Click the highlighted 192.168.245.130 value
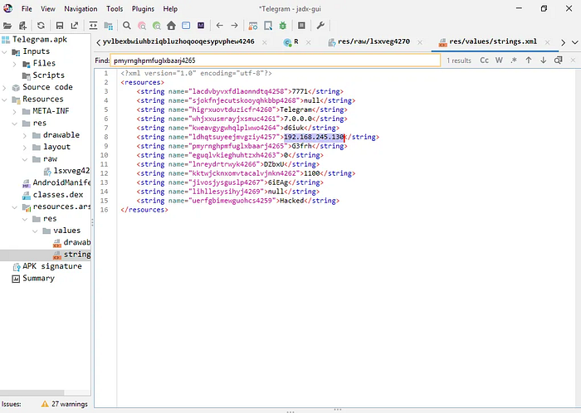Viewport: 581px width, 413px height. click(314, 138)
